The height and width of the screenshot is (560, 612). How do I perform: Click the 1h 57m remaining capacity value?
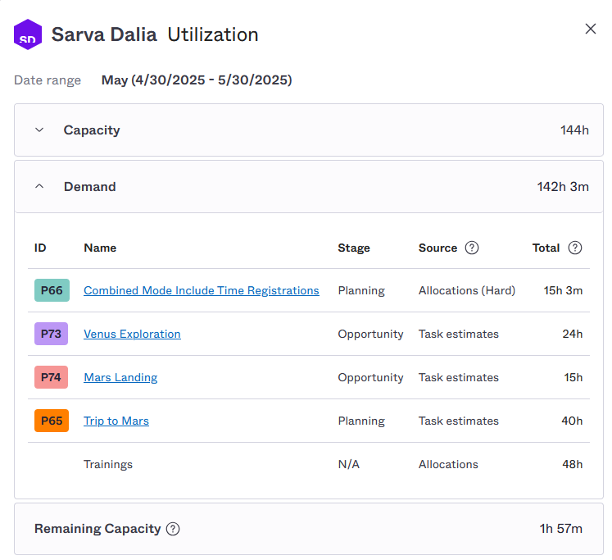pos(561,528)
